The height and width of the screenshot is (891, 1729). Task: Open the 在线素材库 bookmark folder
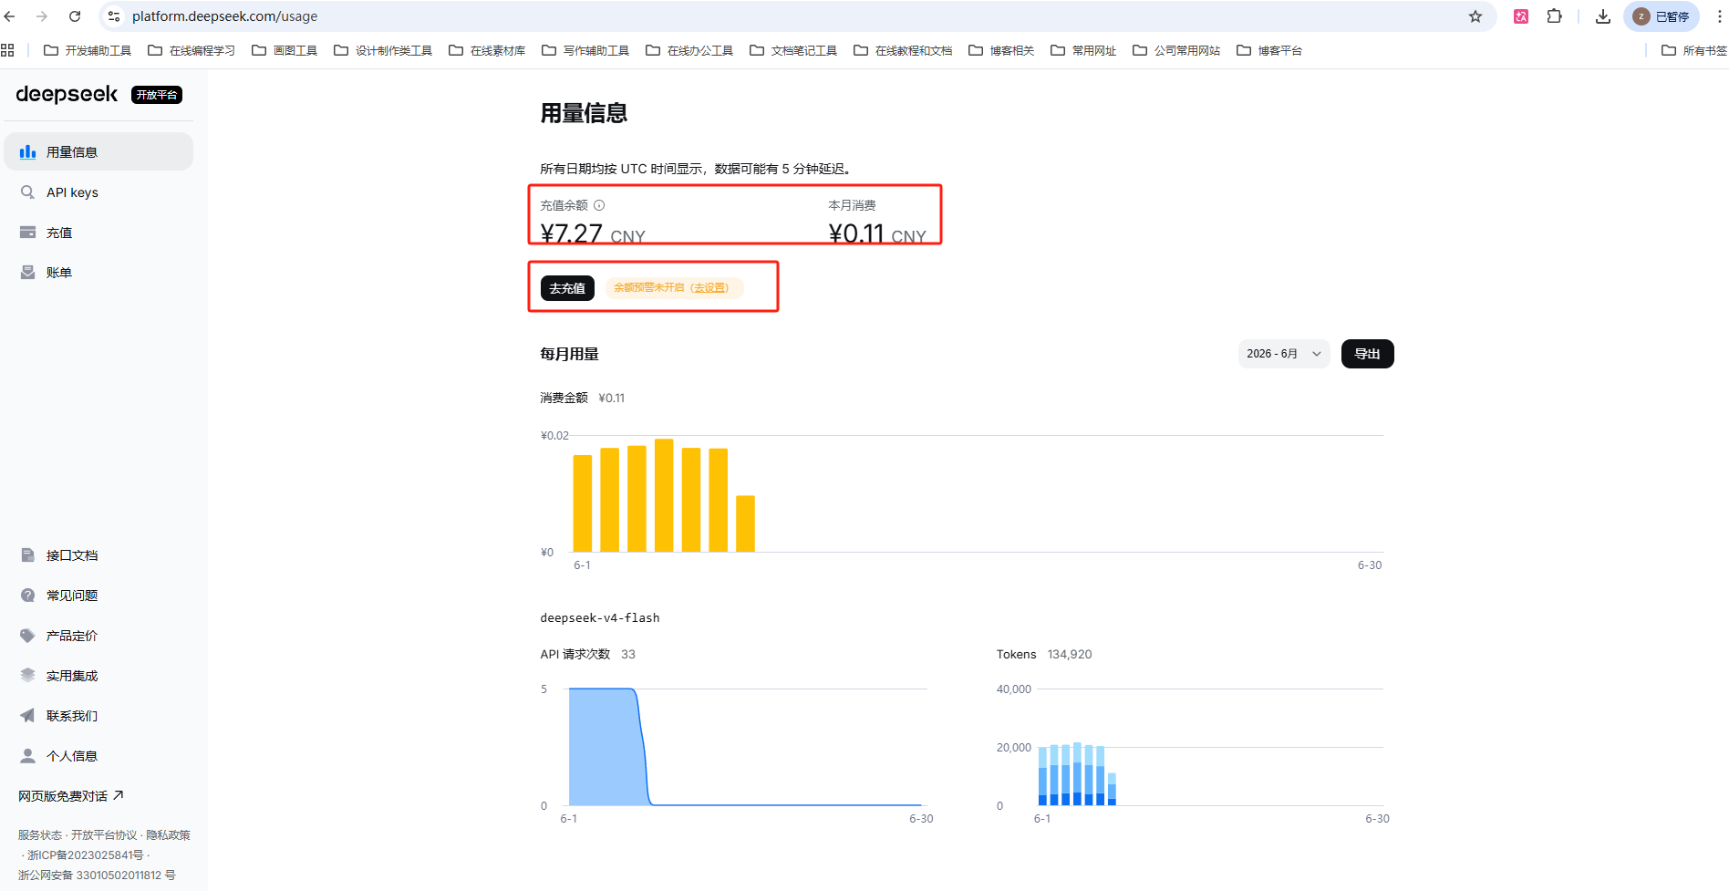coord(488,50)
